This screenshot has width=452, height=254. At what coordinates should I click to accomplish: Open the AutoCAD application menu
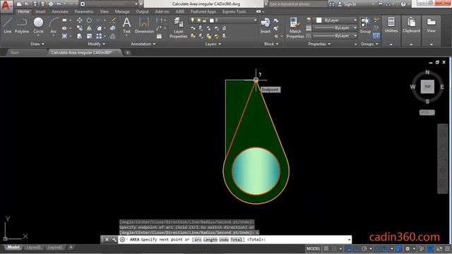pos(6,6)
